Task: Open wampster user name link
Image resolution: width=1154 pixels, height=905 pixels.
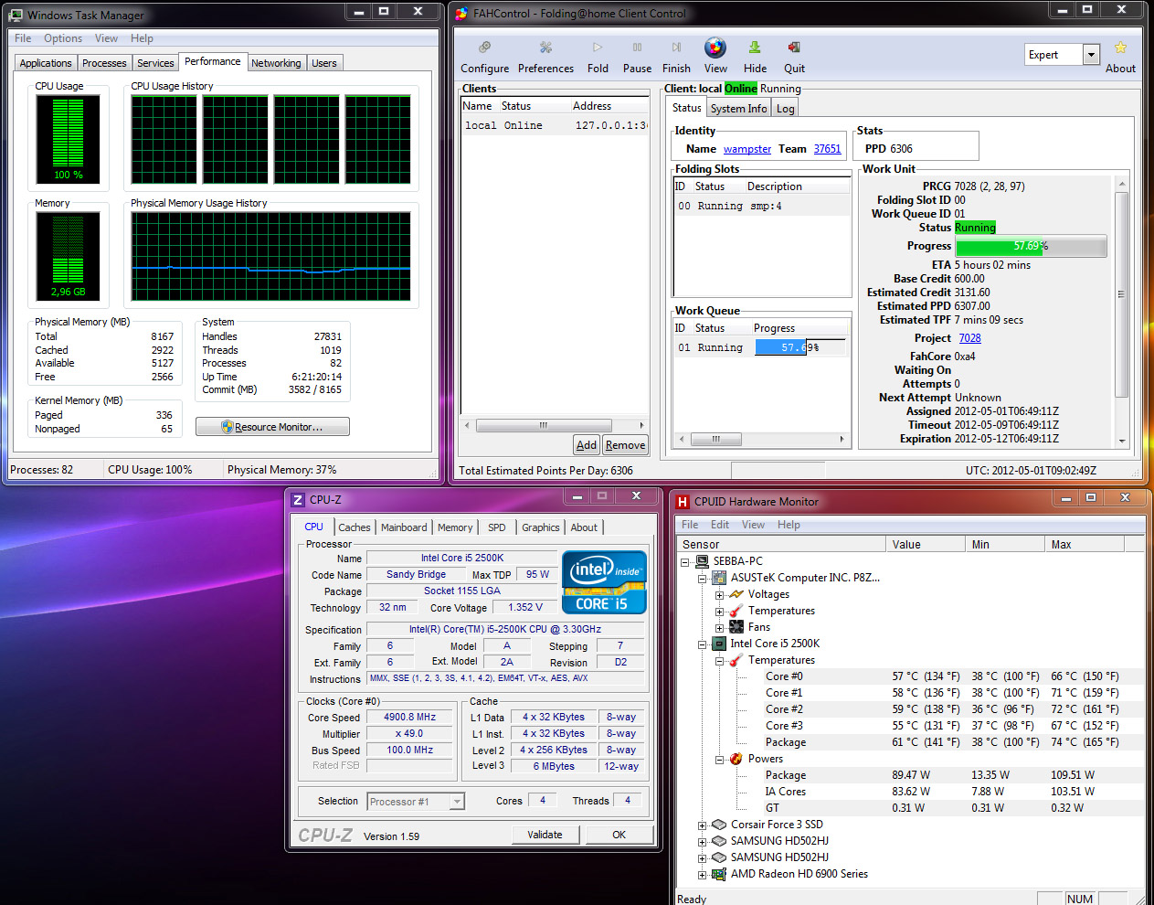Action: 747,149
